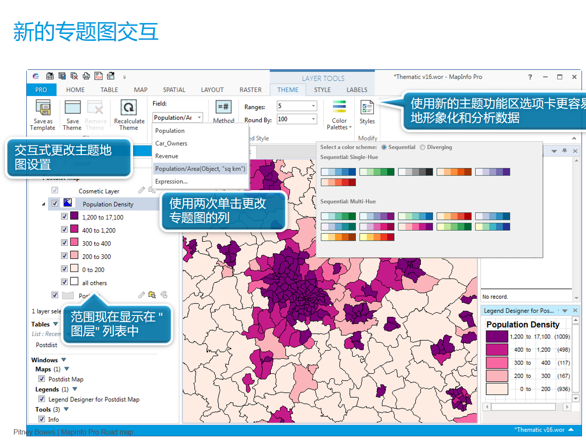
Task: Collapse the Population Density tree node
Action: tap(44, 204)
